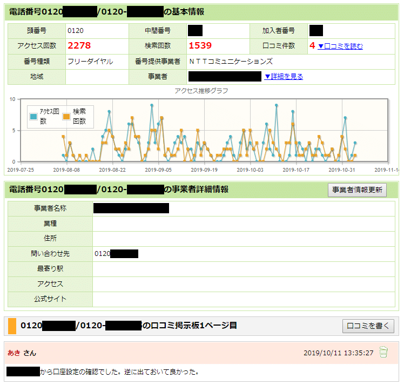404x385 pixels.
Task: Click the 2019-08-22 axis label
Action: [112, 170]
